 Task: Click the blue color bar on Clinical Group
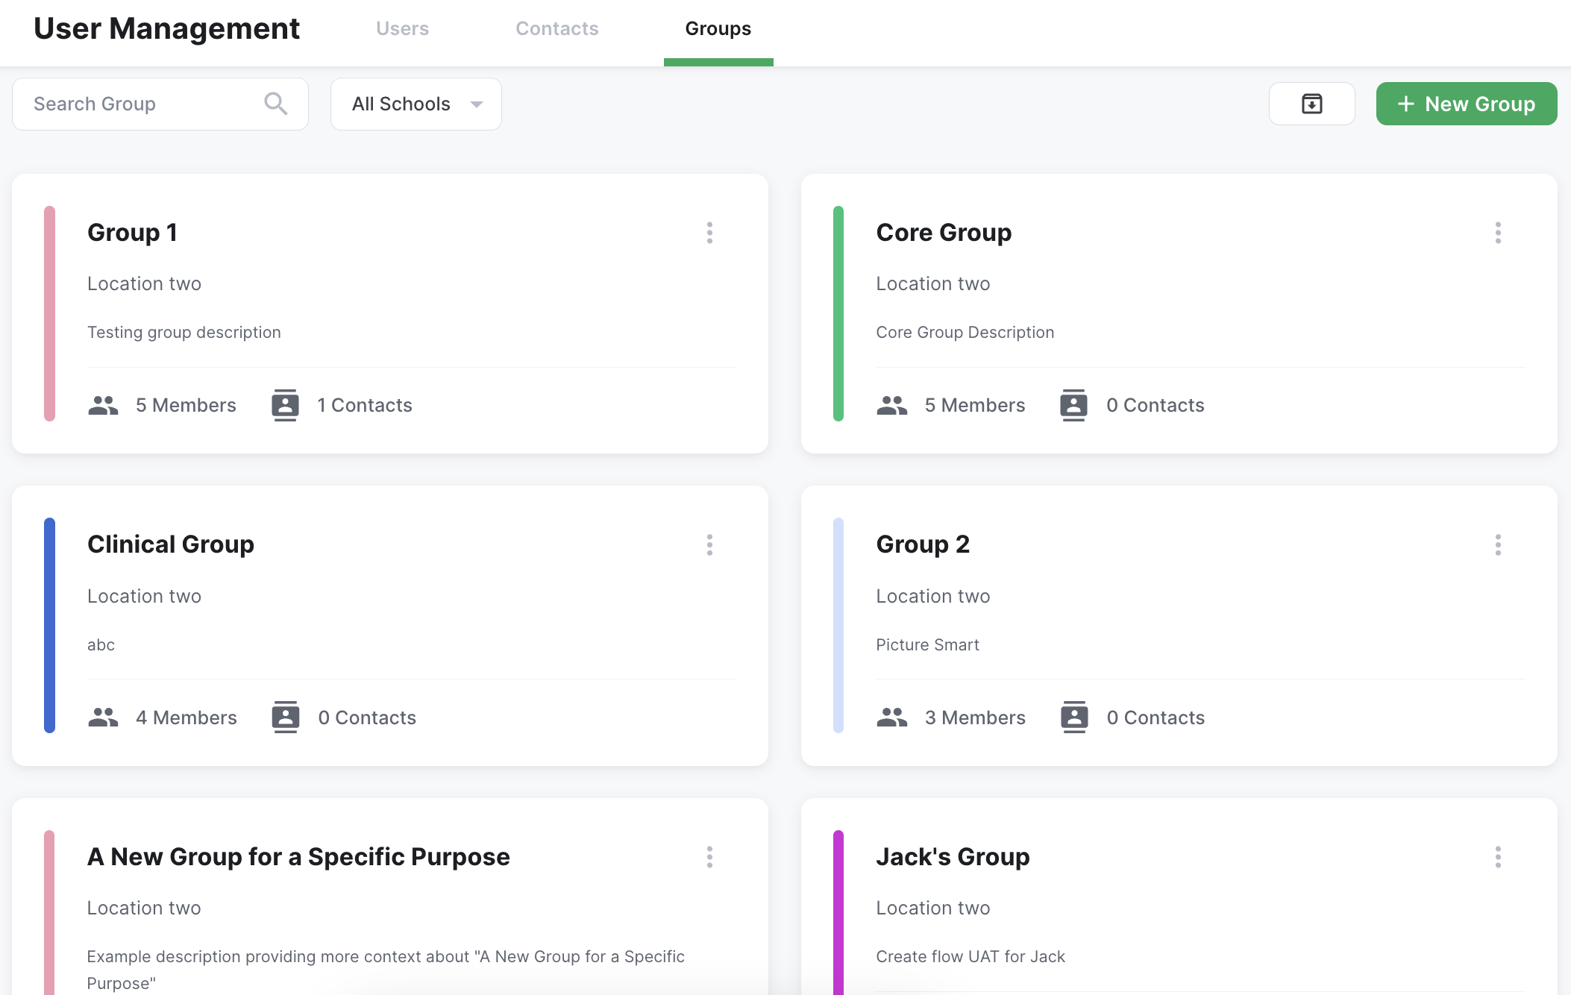coord(49,626)
